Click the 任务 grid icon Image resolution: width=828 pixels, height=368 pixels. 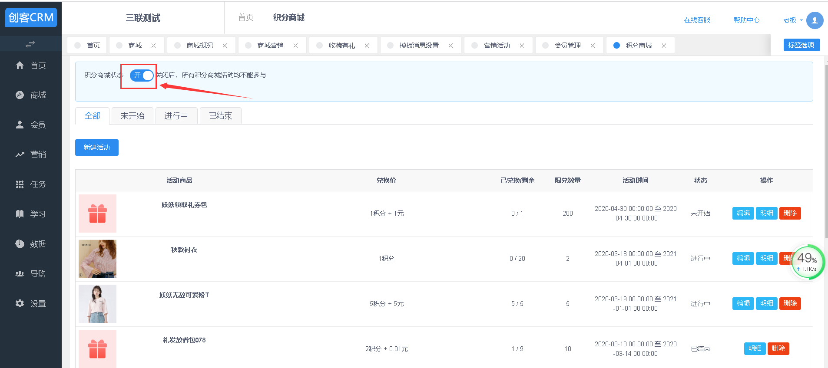pyautogui.click(x=20, y=184)
